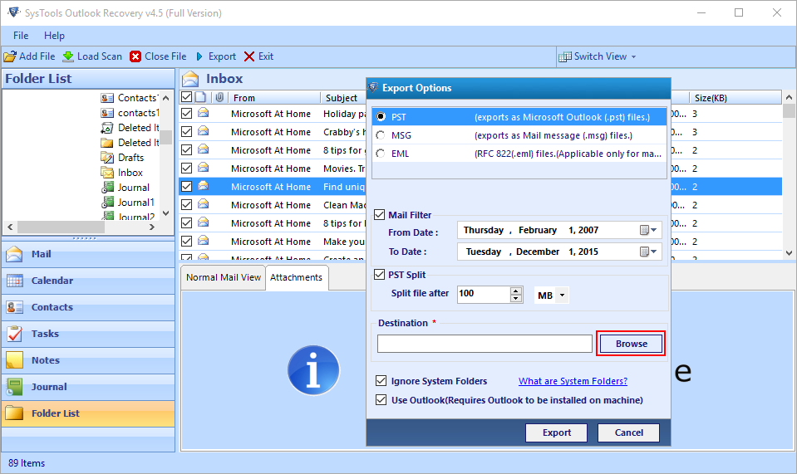The width and height of the screenshot is (797, 474).
Task: Select the PST export radio button
Action: pyautogui.click(x=381, y=117)
